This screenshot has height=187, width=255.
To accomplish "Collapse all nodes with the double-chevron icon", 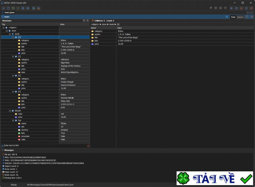I will point(84,20).
